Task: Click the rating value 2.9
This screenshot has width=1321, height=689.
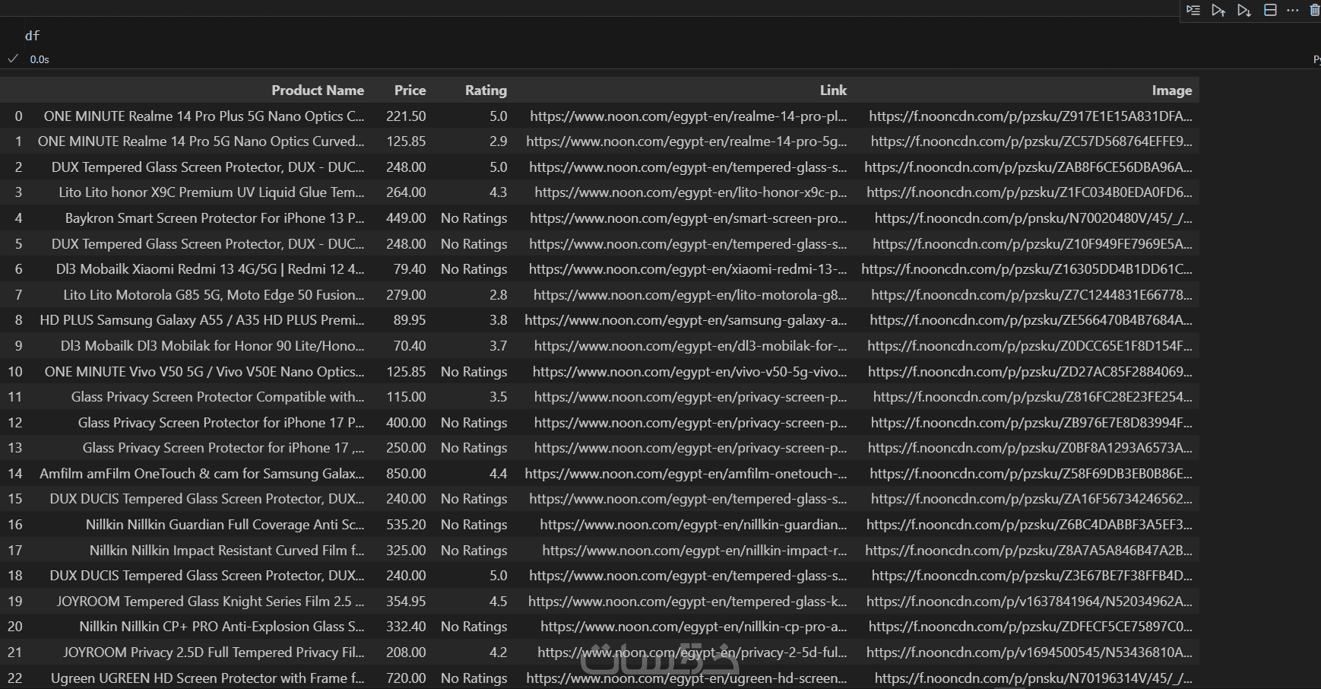Action: pyautogui.click(x=499, y=141)
